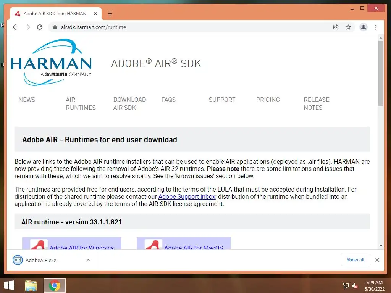Bookmark the page with the star icon

348,27
